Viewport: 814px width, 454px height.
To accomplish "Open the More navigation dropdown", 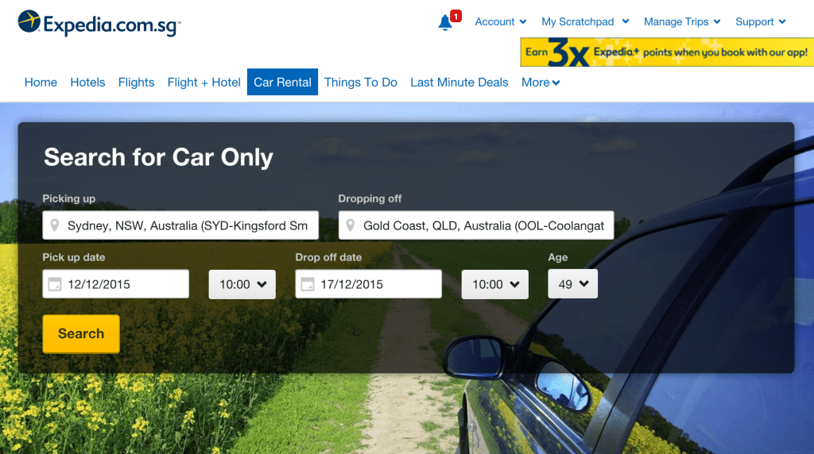I will (x=541, y=83).
